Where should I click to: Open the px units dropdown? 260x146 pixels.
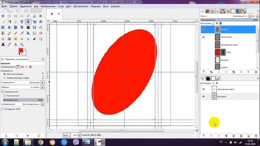[x=67, y=135]
